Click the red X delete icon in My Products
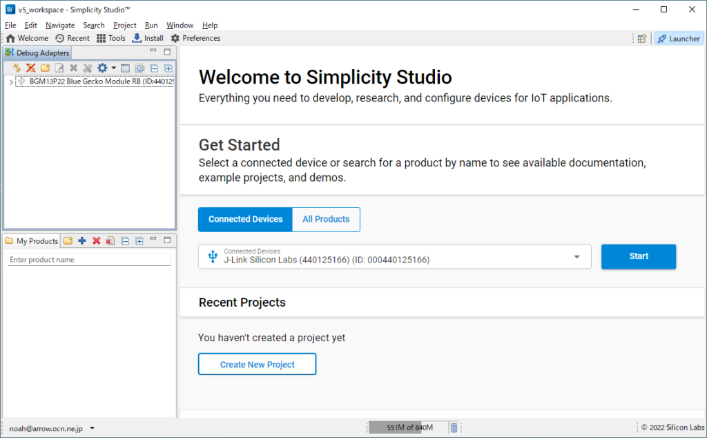This screenshot has width=707, height=438. coord(96,241)
